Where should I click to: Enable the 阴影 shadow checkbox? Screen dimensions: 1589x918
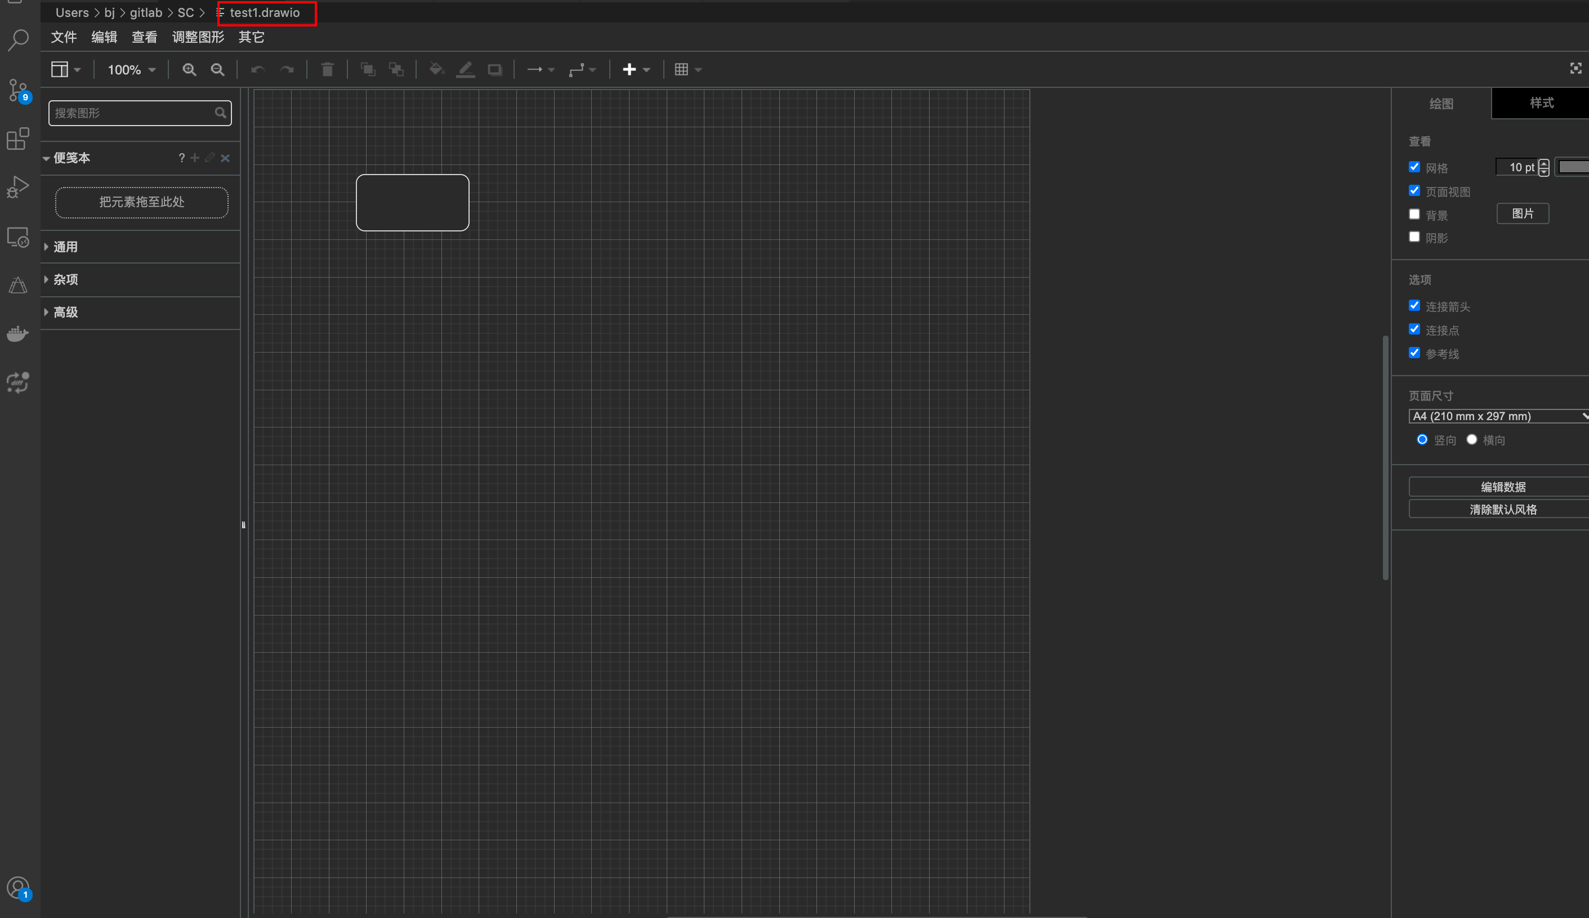coord(1414,237)
